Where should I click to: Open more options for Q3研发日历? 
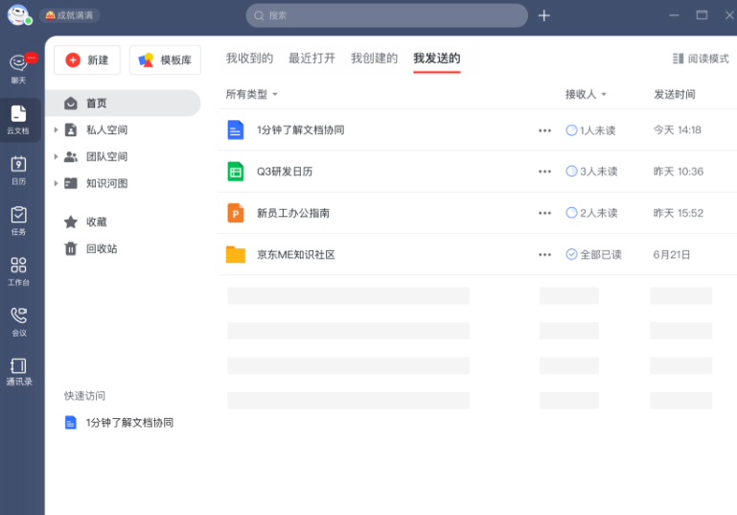click(x=544, y=172)
